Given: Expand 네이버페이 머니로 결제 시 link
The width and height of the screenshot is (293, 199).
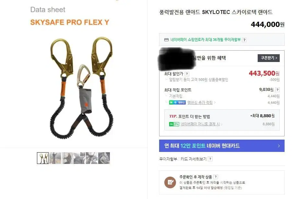Looking at the screenshot, I should (201, 124).
